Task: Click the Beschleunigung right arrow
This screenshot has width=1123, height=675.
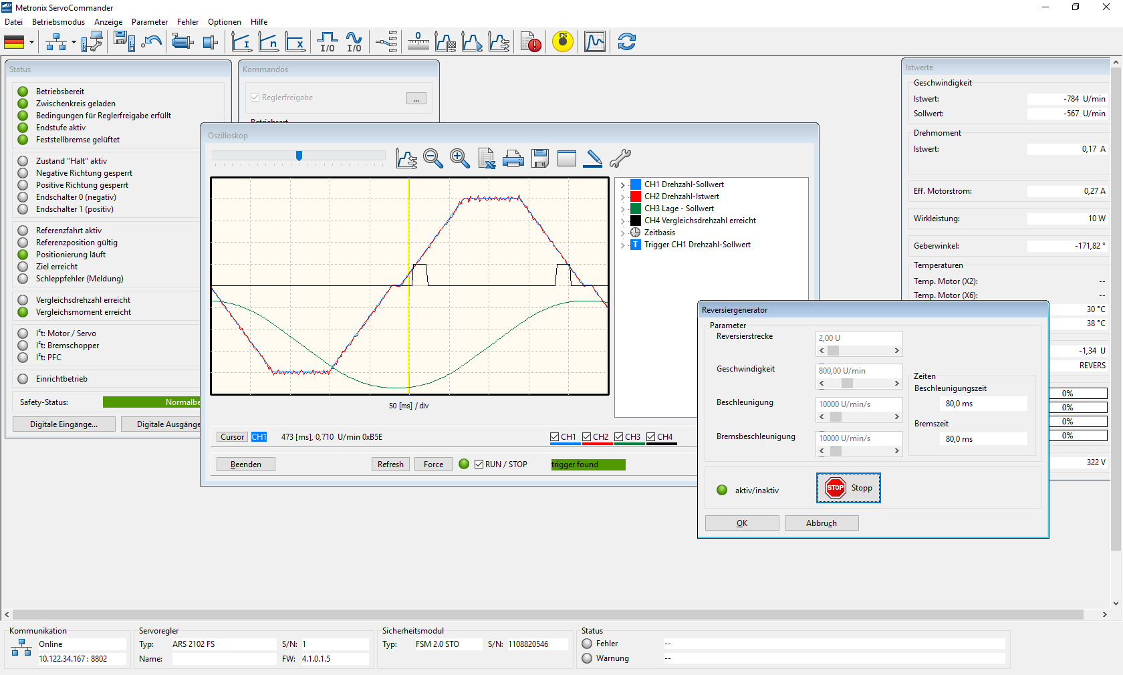Action: 896,417
